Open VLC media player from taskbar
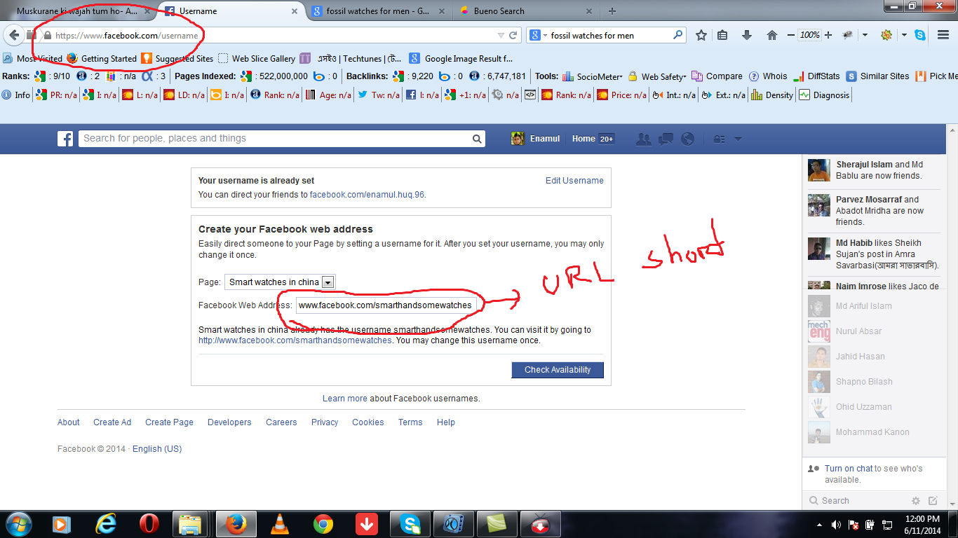This screenshot has width=958, height=538. click(x=280, y=524)
